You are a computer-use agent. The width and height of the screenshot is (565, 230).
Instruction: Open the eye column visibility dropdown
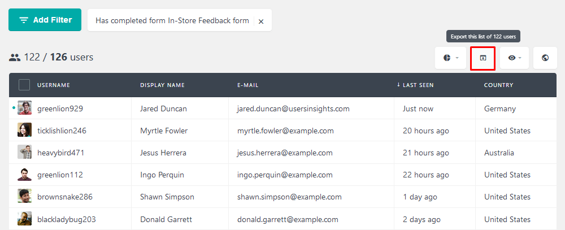pyautogui.click(x=514, y=58)
